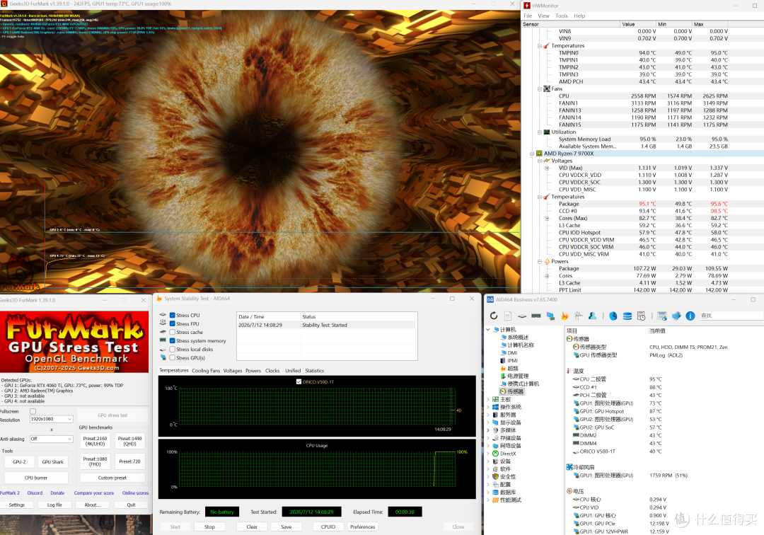The height and width of the screenshot is (535, 764).
Task: Open the flame stability test icon in AIDA64 toolbar
Action: coord(565,316)
